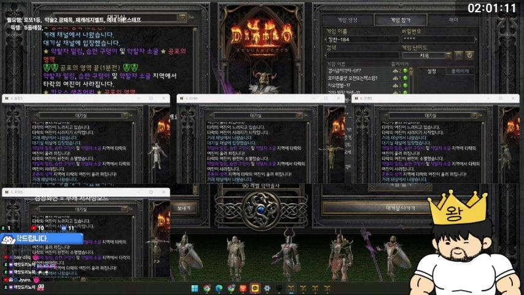This screenshot has width=524, height=295.
Task: Click the title bar icon of window 5
Action: (x=181, y=98)
